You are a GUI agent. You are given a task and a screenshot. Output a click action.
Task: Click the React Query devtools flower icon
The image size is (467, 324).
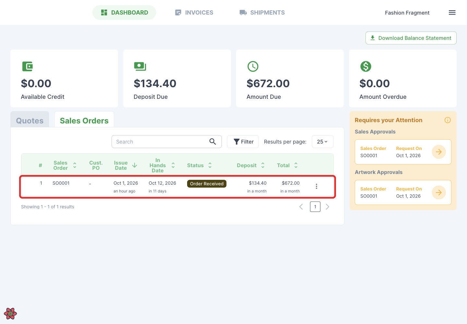tap(10, 313)
